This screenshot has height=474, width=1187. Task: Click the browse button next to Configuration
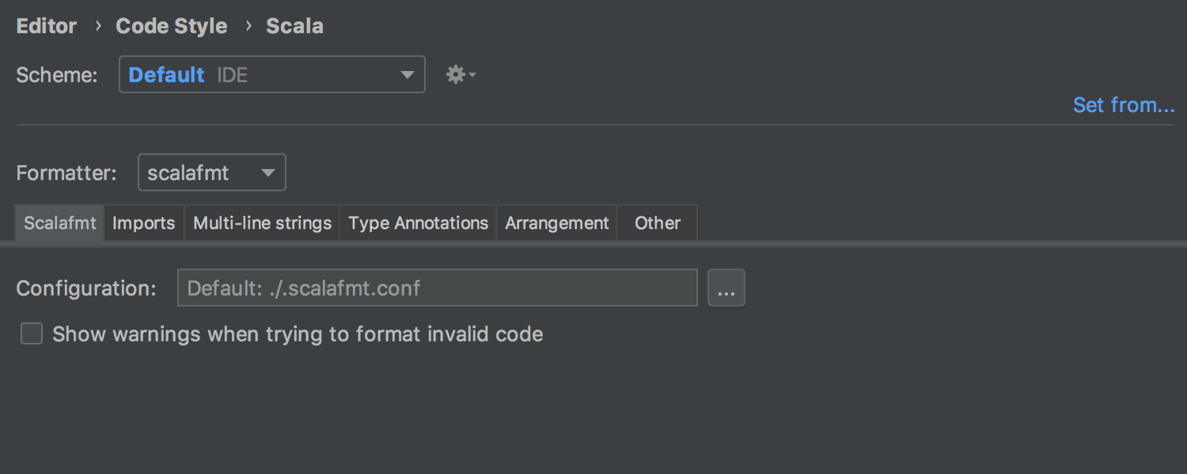coord(726,288)
